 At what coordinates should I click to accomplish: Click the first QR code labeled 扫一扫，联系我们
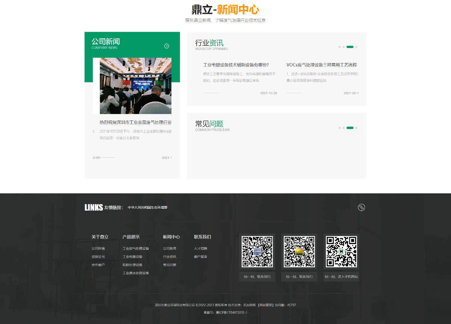tap(257, 251)
